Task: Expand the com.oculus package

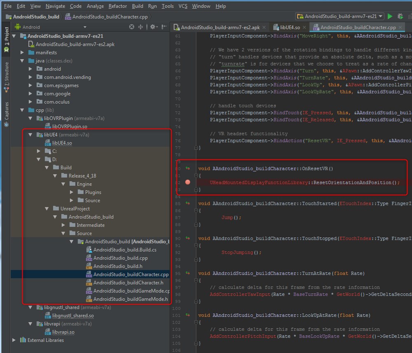Action: [x=30, y=102]
